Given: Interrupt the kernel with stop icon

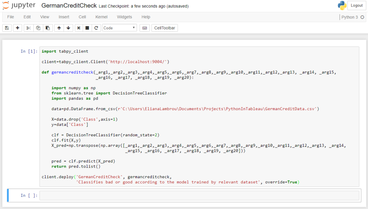Looking at the screenshot, I should pyautogui.click(x=87, y=28).
